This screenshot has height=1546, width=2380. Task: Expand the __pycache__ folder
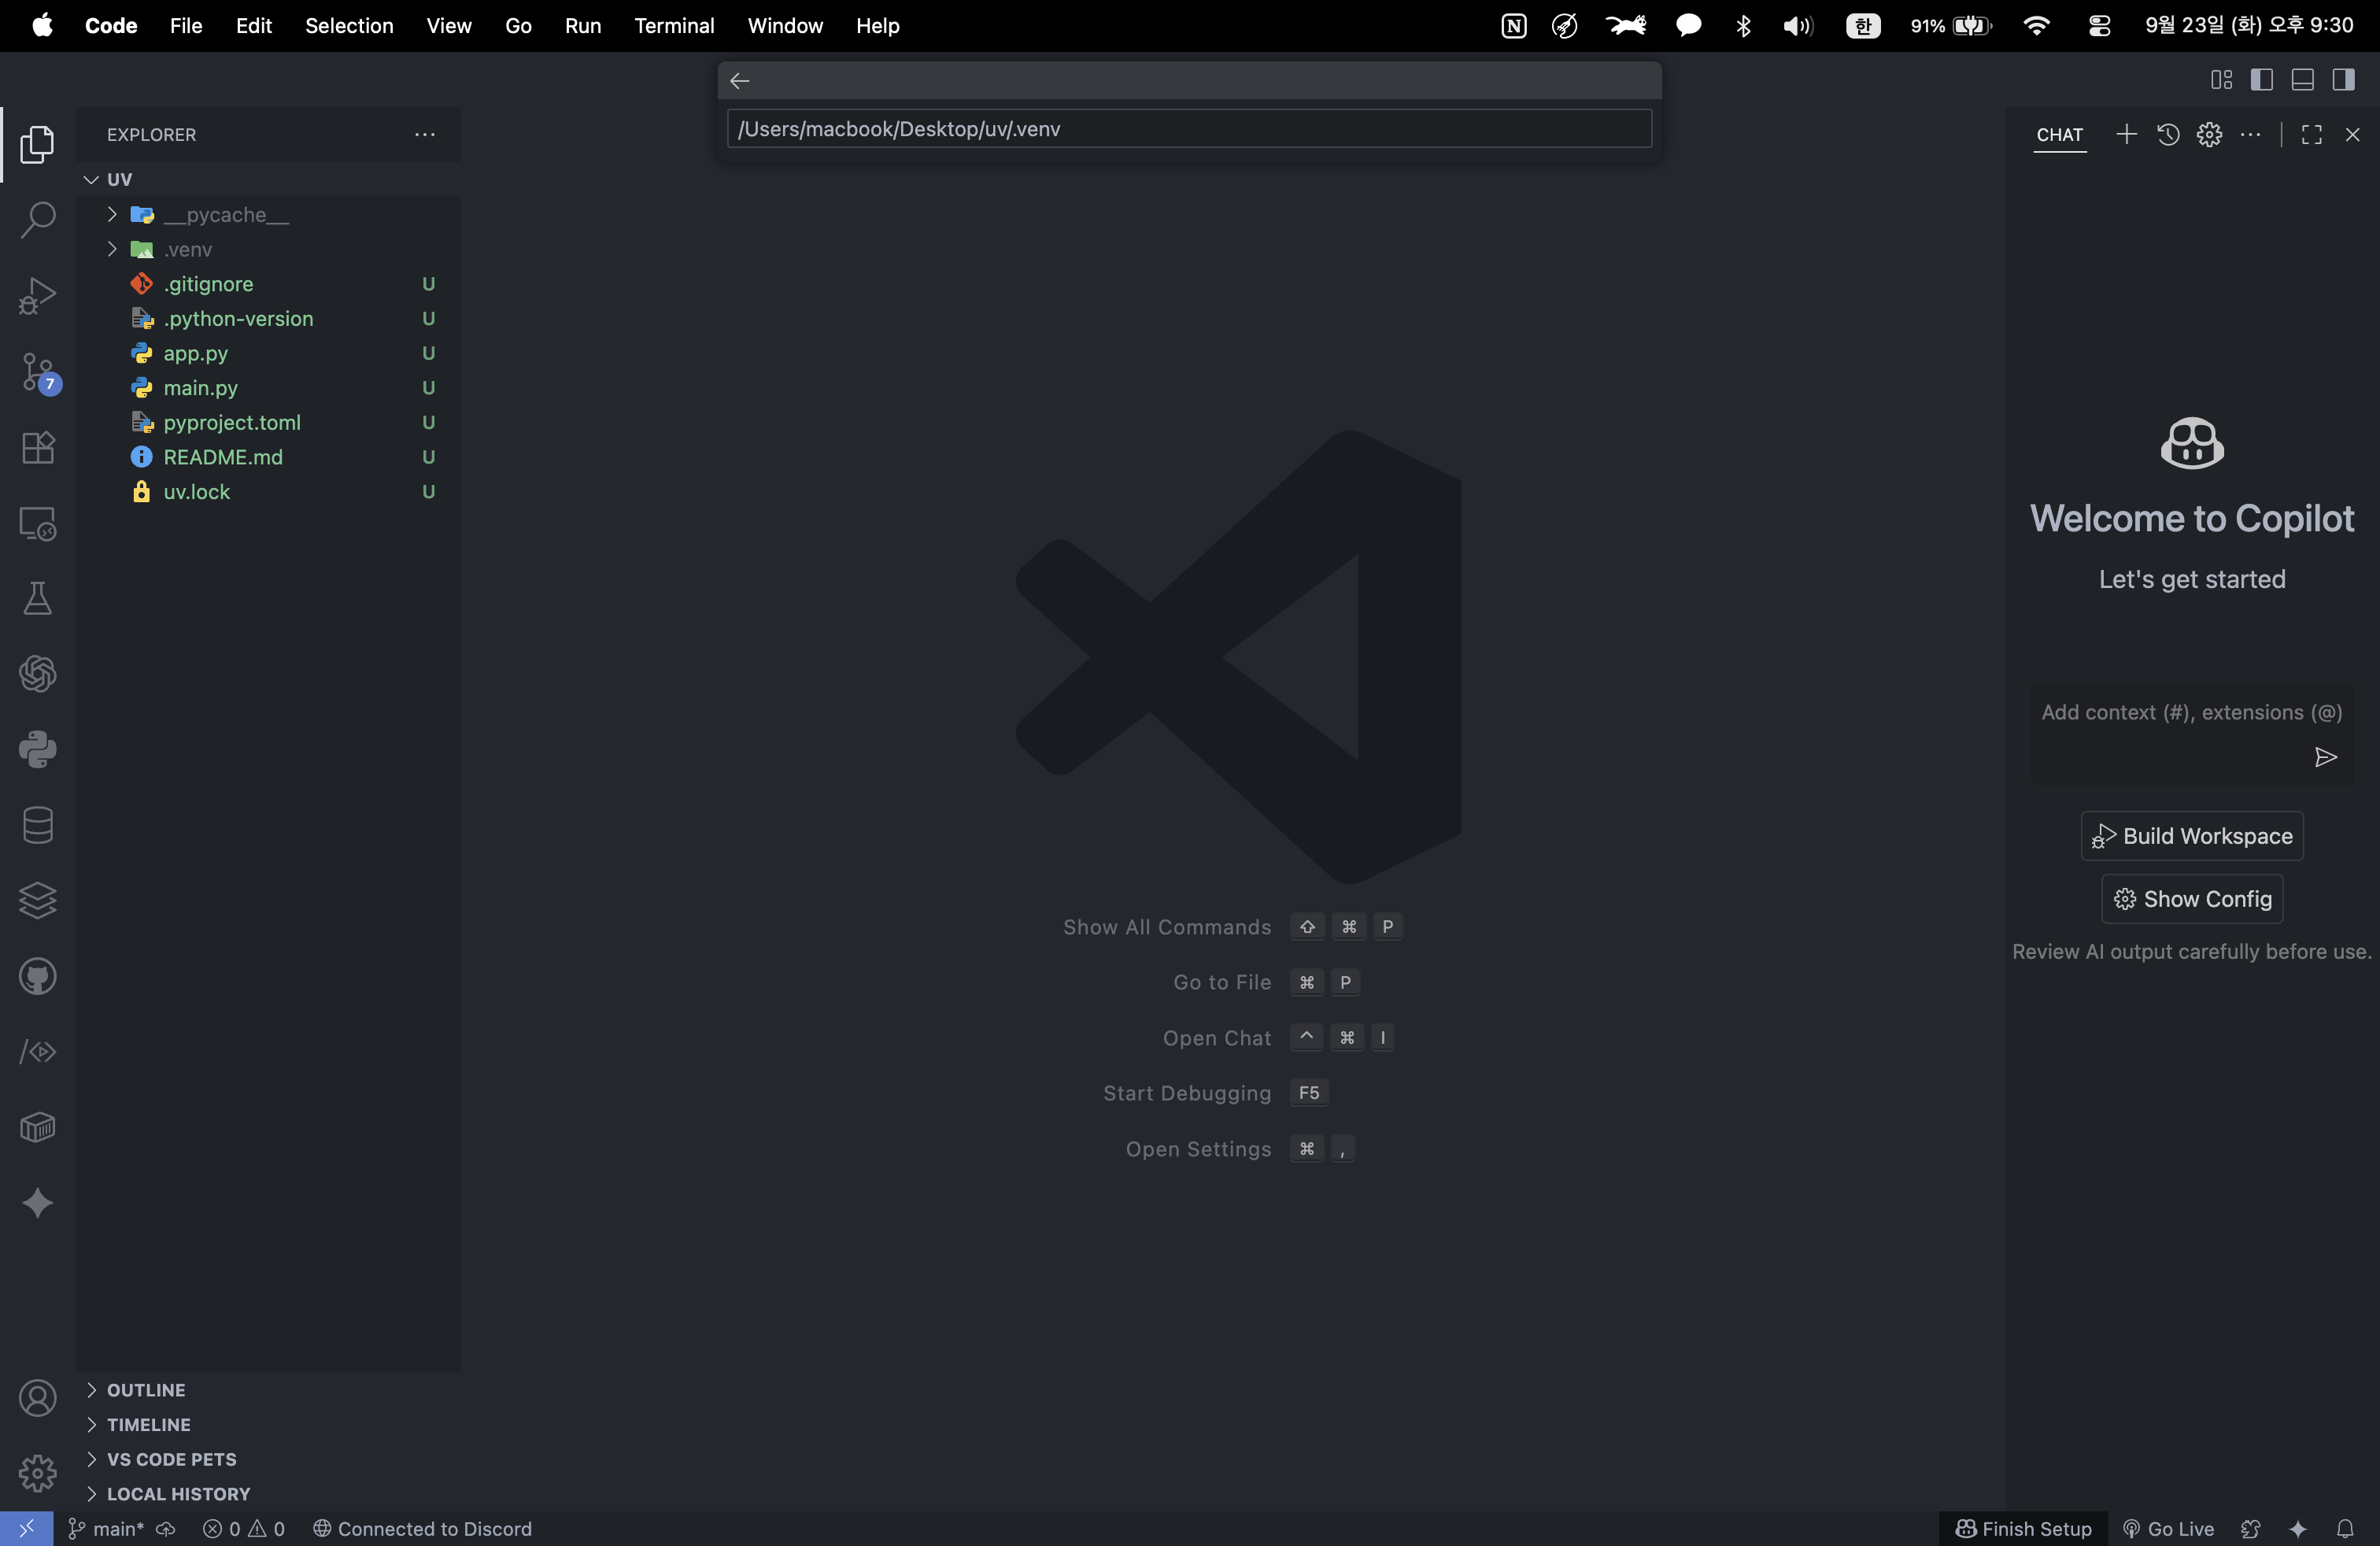(x=112, y=214)
